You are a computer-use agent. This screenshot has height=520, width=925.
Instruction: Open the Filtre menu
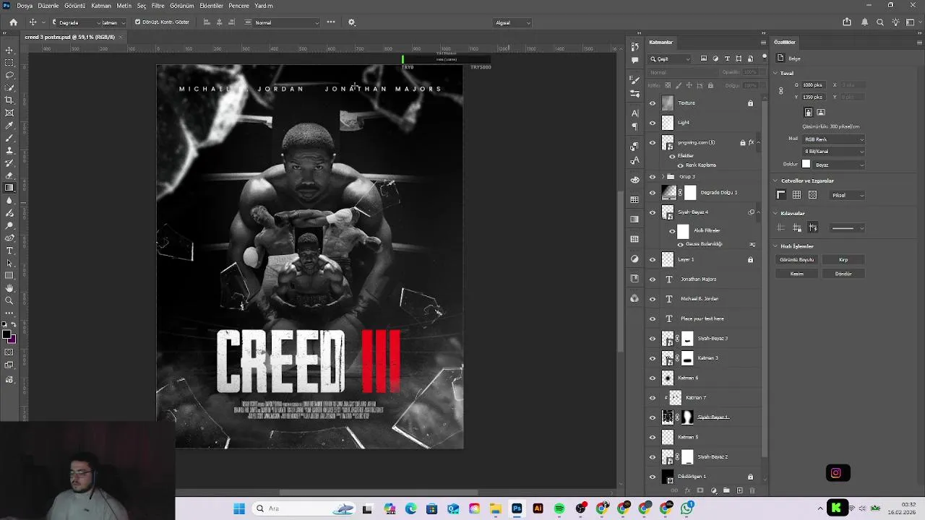[158, 6]
